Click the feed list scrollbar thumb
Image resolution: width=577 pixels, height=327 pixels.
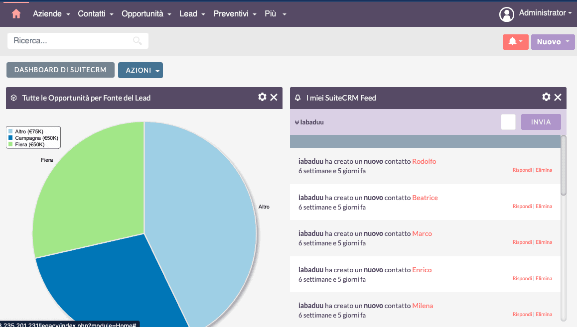point(564,165)
